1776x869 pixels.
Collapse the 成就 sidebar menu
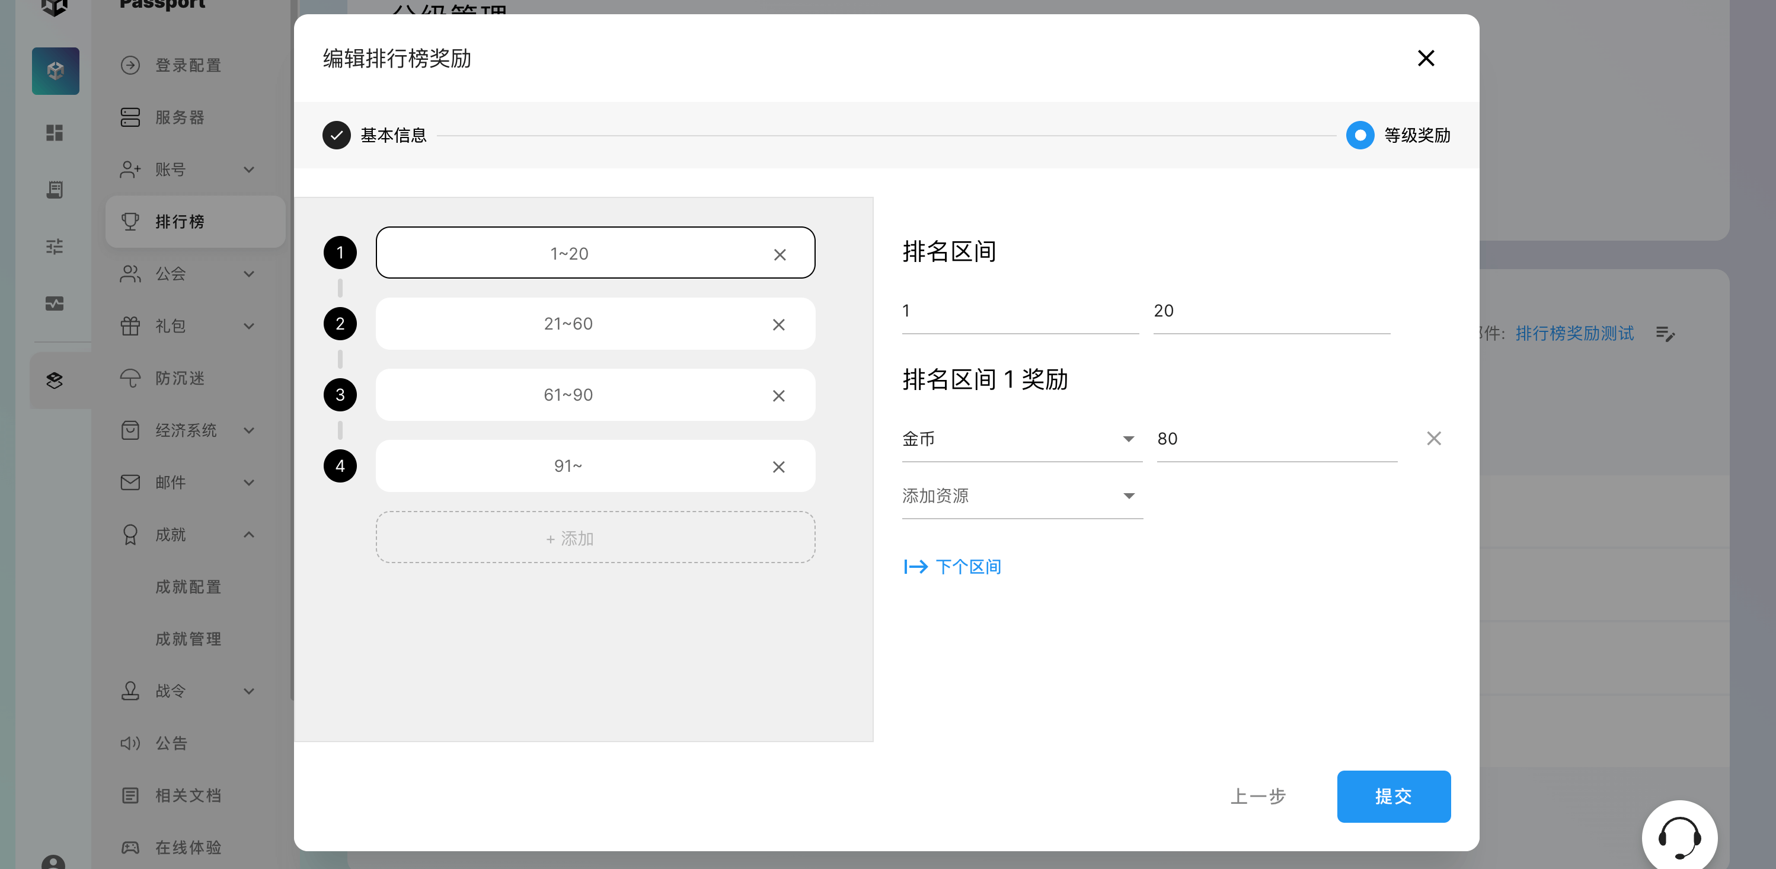(249, 535)
